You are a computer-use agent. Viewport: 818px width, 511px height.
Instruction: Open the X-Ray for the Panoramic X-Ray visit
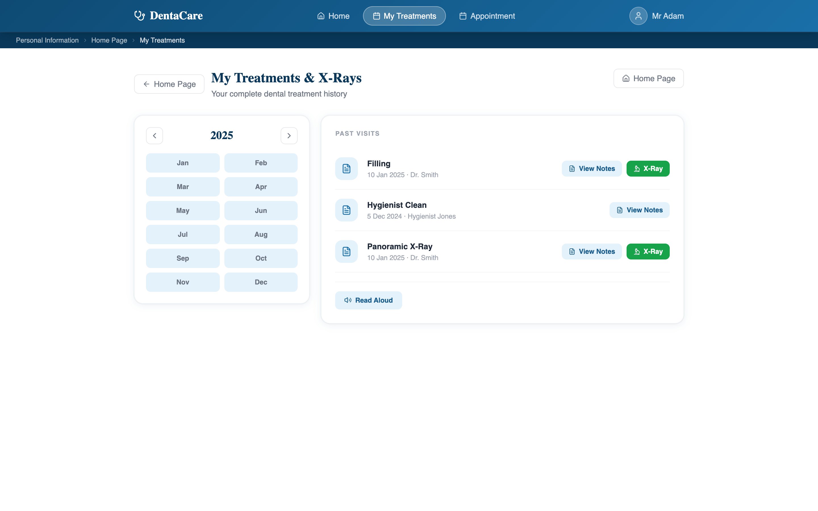point(648,252)
